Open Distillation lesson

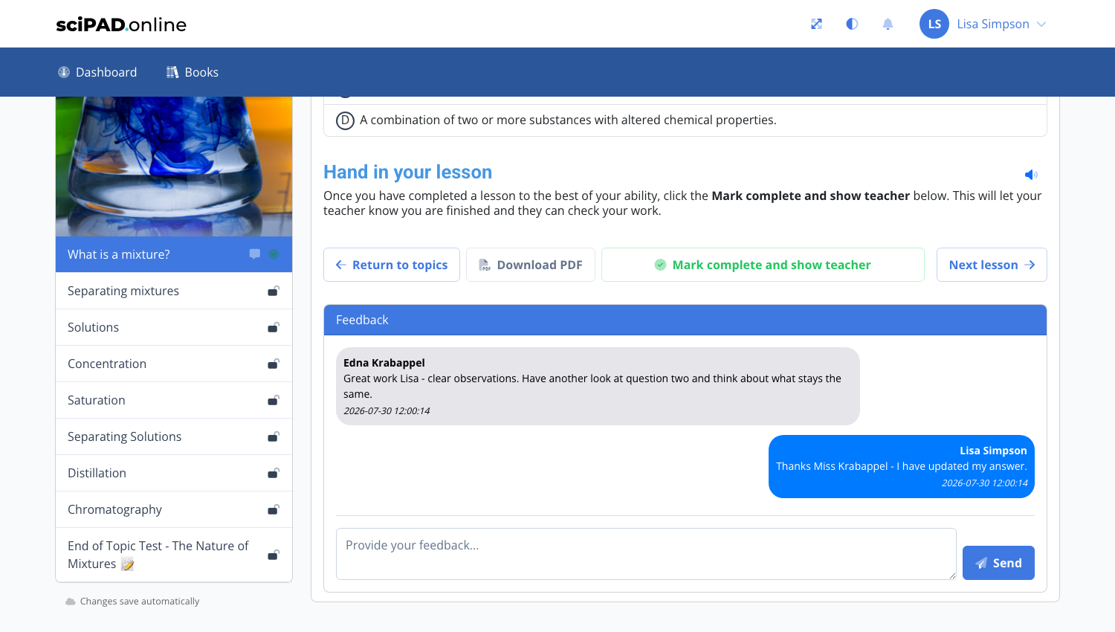tap(174, 473)
